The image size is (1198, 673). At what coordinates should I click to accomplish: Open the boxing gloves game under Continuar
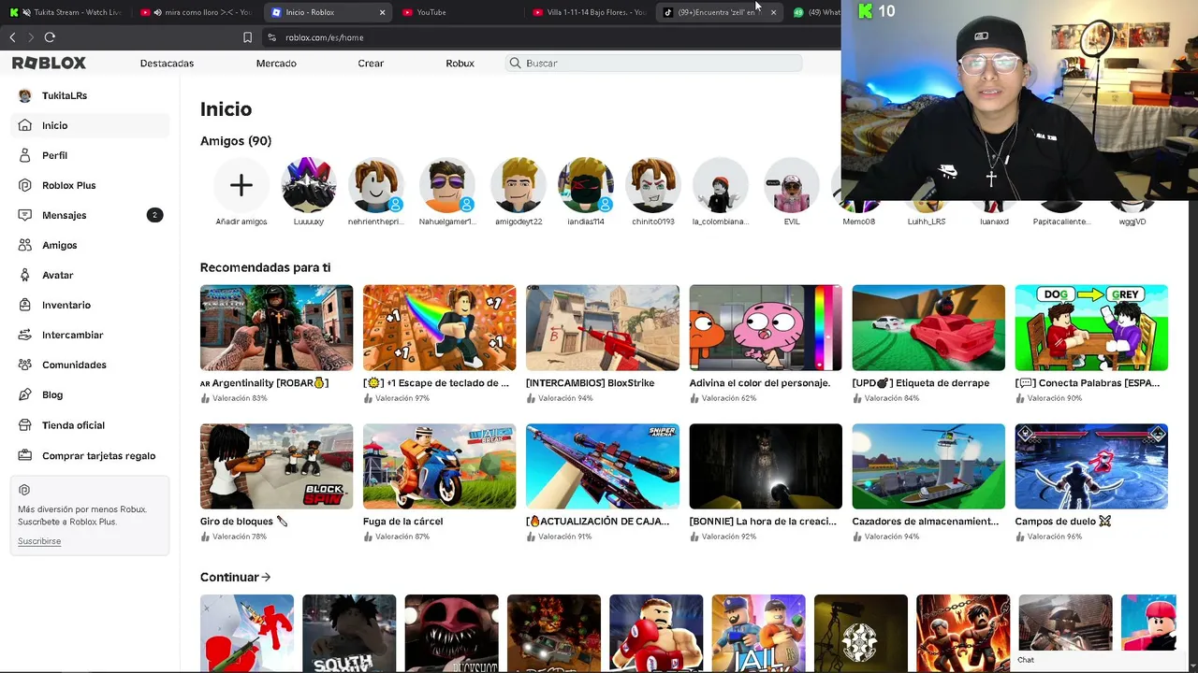(656, 634)
